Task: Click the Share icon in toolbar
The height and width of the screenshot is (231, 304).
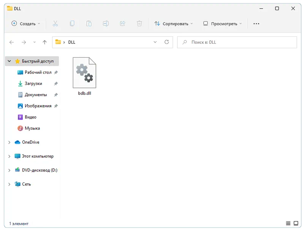Action: pos(122,24)
